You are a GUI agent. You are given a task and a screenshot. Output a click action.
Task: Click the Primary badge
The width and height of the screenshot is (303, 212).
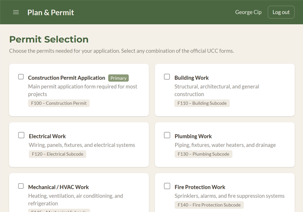pos(119,78)
